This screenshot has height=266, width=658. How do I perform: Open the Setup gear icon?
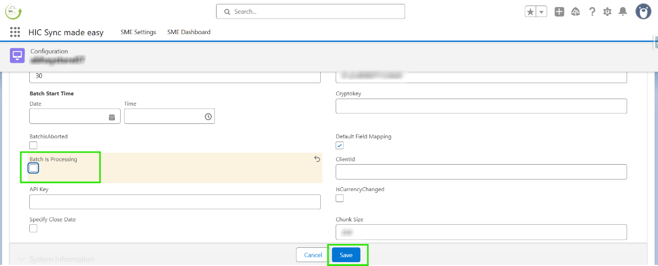[x=607, y=12]
